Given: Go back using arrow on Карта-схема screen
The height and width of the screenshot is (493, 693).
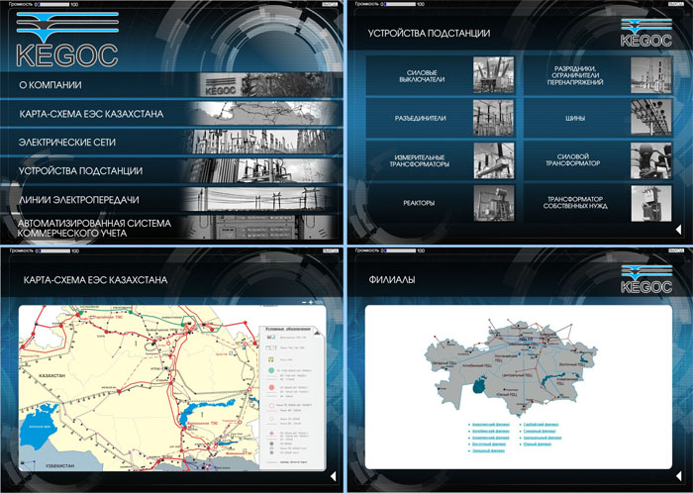Looking at the screenshot, I should coord(334,476).
